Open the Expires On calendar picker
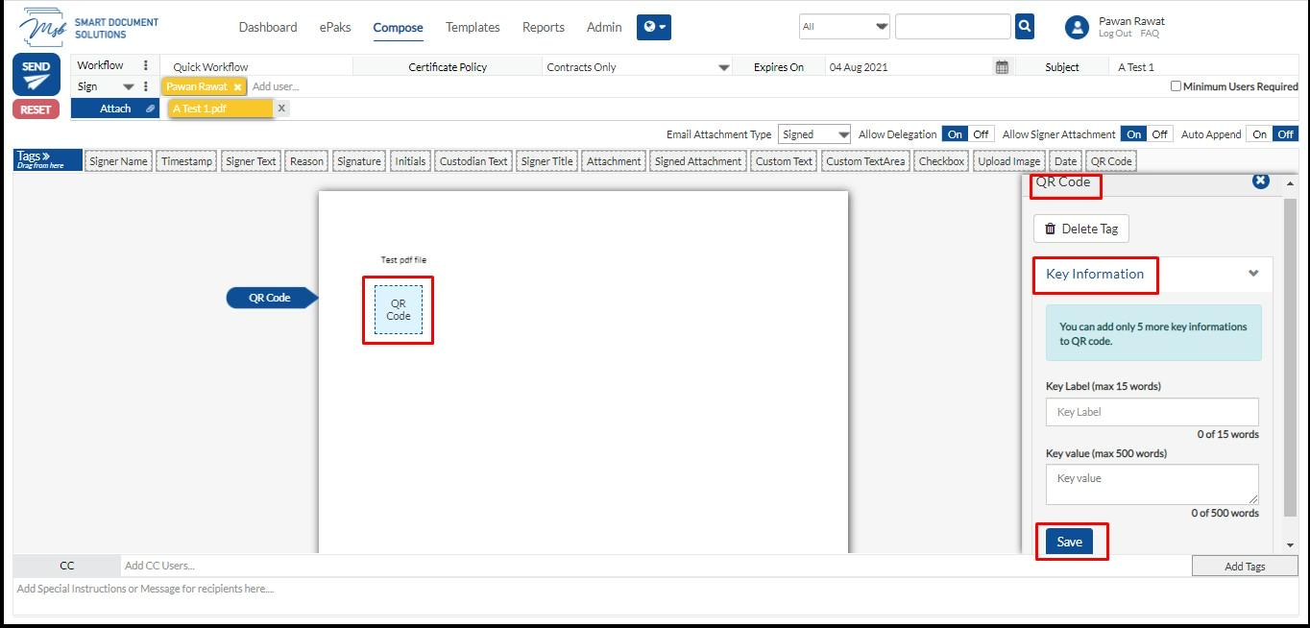 point(1002,67)
